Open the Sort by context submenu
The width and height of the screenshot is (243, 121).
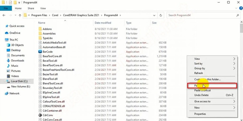point(212,64)
